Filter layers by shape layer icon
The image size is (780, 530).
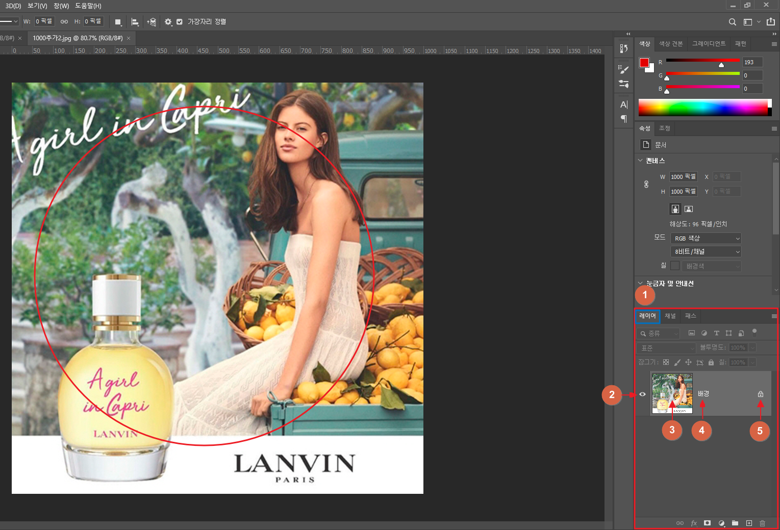(728, 333)
